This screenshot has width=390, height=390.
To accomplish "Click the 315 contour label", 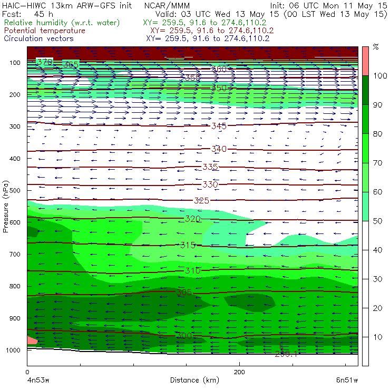I will 188,245.
